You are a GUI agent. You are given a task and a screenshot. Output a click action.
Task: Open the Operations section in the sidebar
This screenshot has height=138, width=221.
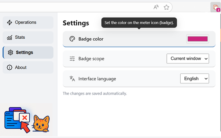[28, 22]
